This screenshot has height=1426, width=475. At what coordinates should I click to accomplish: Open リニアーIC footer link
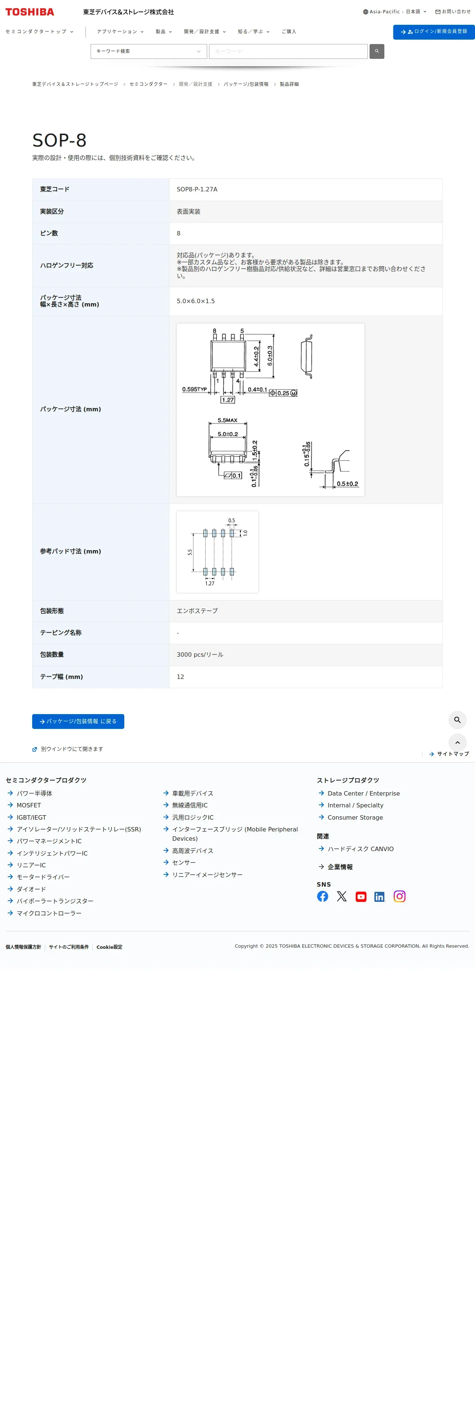tap(31, 865)
